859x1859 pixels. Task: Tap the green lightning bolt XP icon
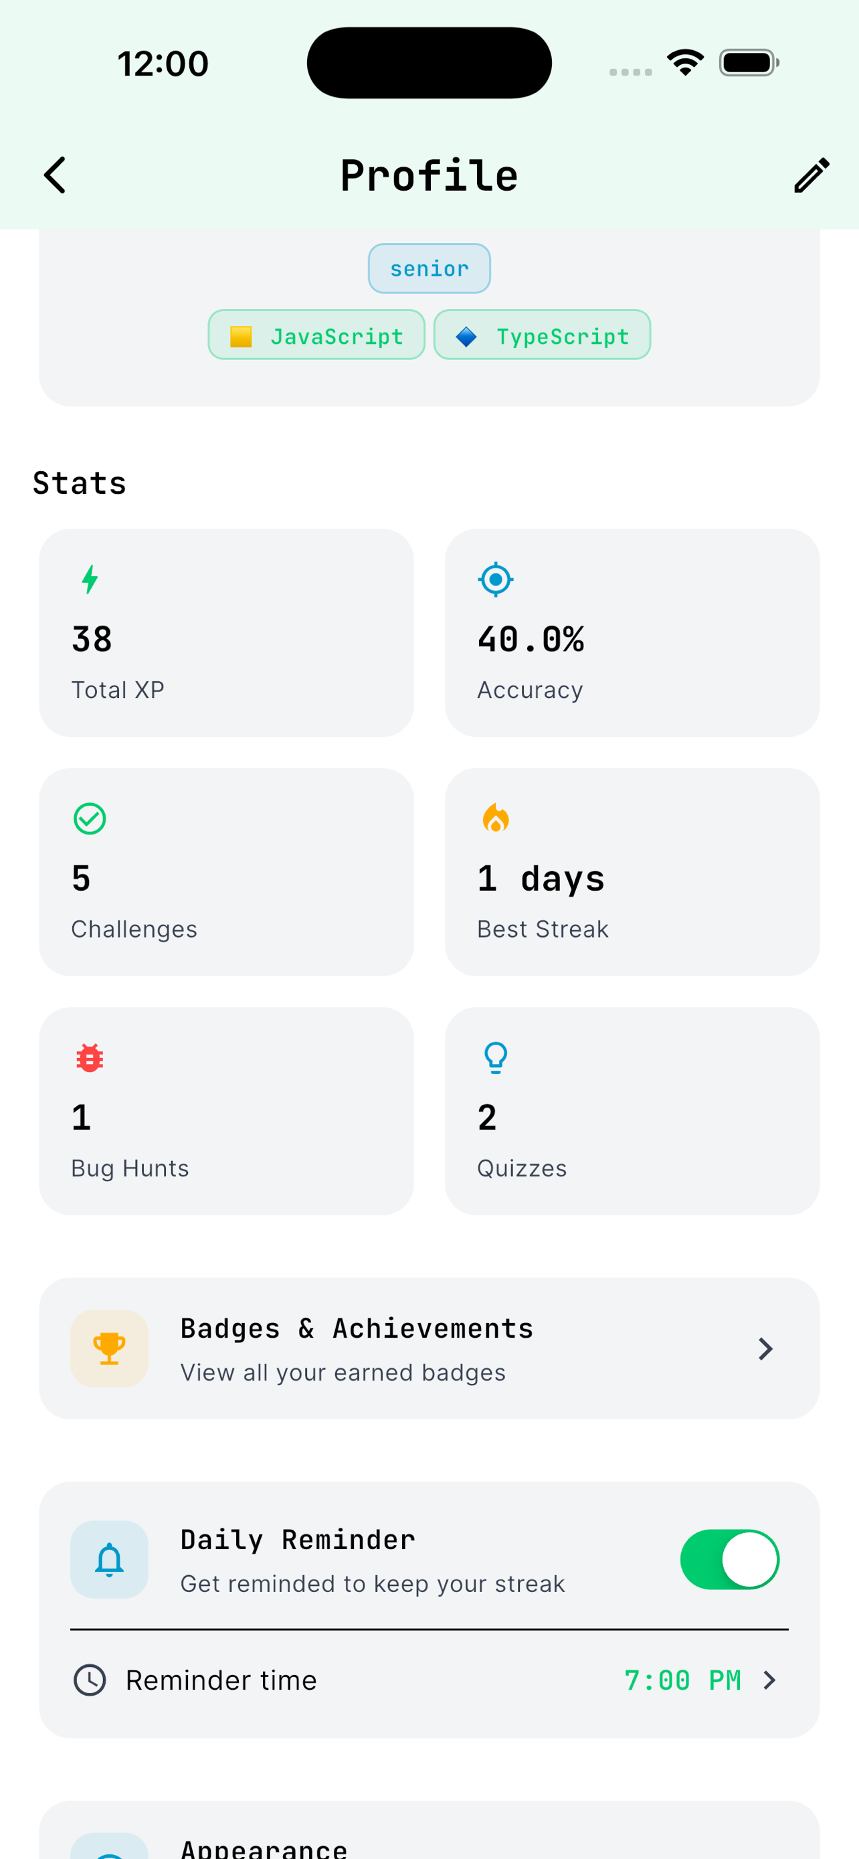[90, 579]
